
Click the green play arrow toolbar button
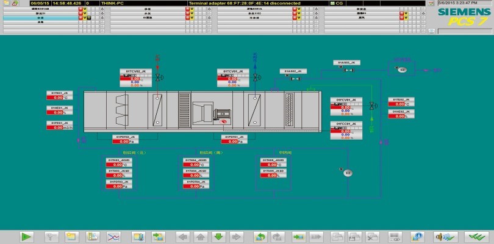[26, 237]
